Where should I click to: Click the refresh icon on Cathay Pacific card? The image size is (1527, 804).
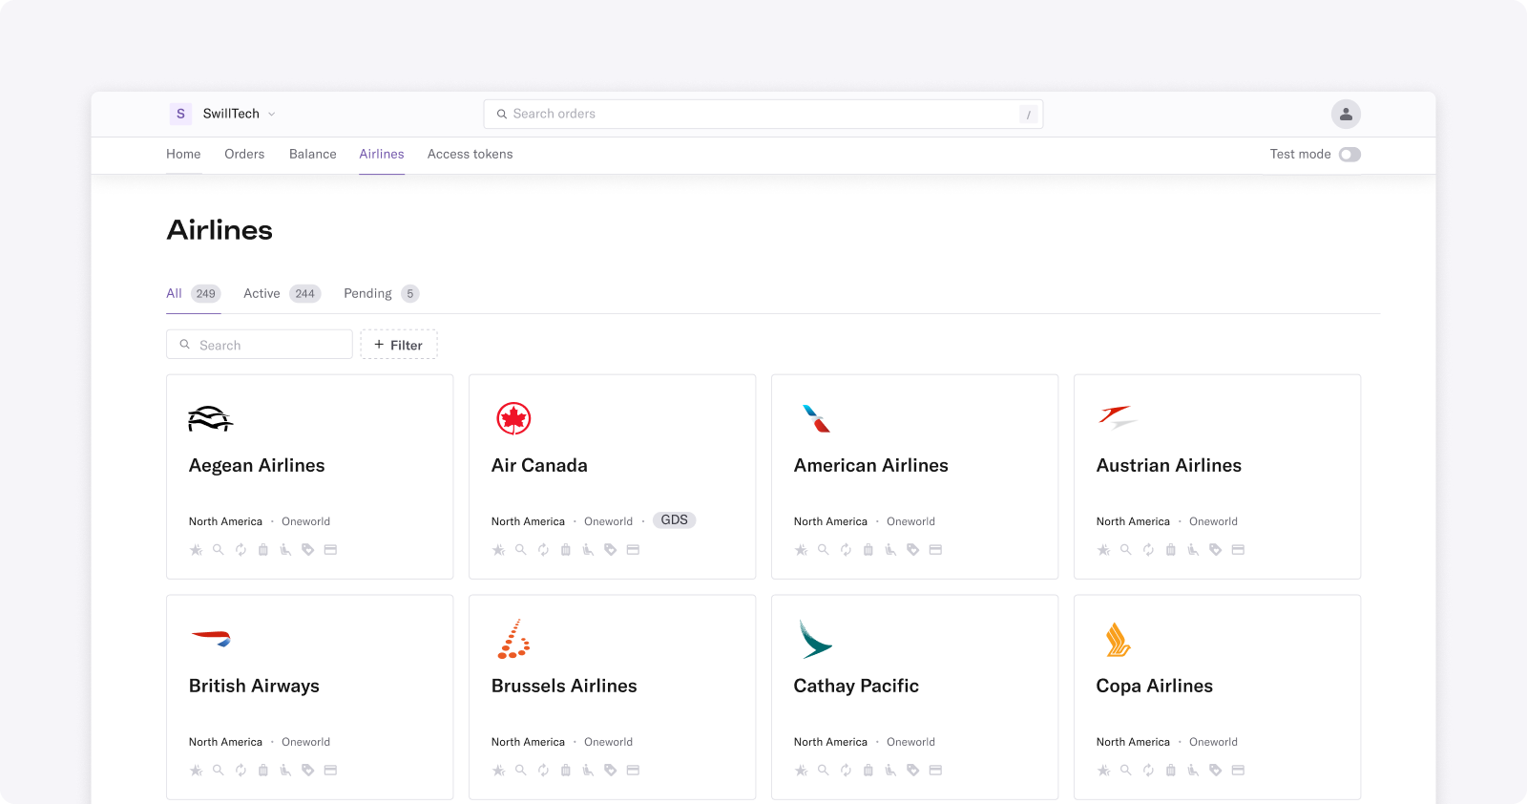(x=846, y=771)
